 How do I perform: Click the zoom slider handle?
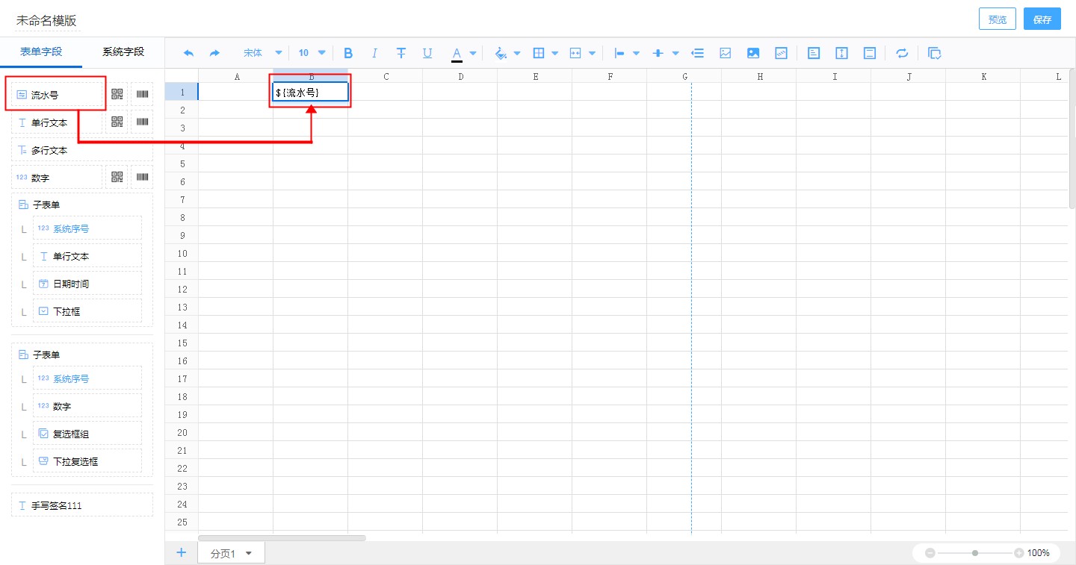pyautogui.click(x=974, y=553)
